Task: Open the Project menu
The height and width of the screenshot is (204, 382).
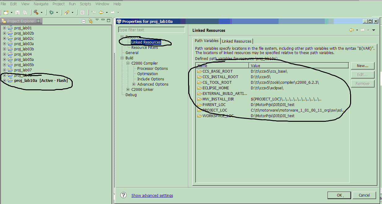Action: coord(59,4)
